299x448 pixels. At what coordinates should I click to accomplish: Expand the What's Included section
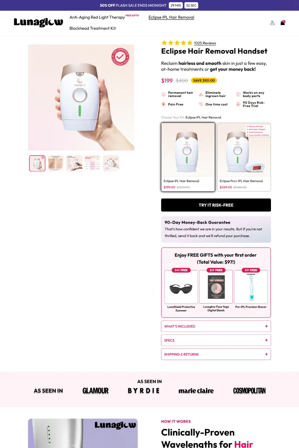(216, 326)
